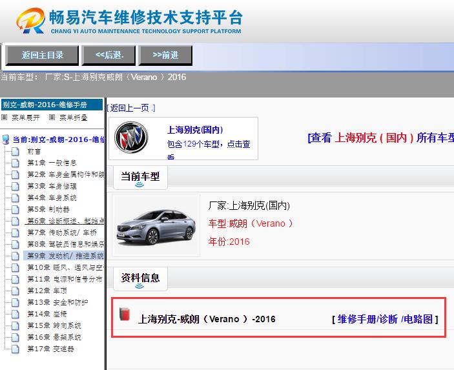
Task: Open tree item 第6章 诊断概述
Action: tap(65, 221)
